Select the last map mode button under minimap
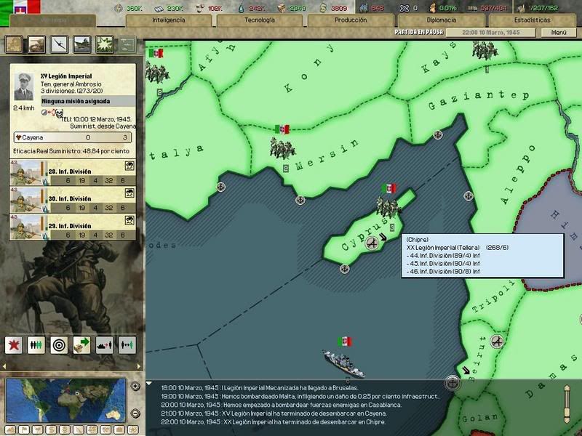Viewport: 582px width, 436px height. tap(133, 430)
